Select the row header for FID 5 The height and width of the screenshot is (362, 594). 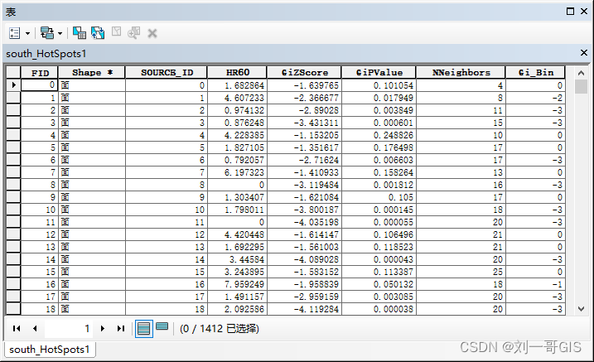pyautogui.click(x=13, y=147)
